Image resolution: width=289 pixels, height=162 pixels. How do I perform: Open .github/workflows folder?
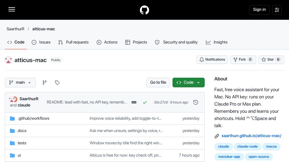pos(33,118)
